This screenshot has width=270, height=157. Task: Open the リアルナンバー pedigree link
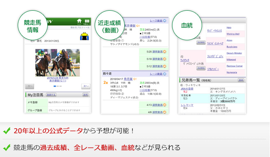[x=213, y=69]
